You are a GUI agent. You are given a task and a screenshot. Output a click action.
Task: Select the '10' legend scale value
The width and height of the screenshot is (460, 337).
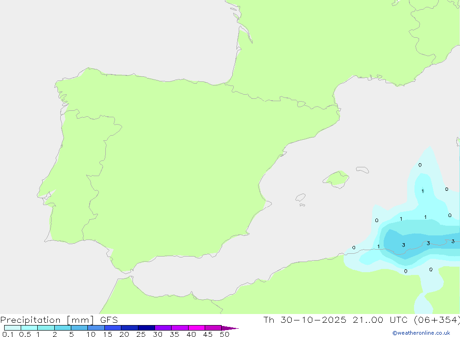point(91,334)
